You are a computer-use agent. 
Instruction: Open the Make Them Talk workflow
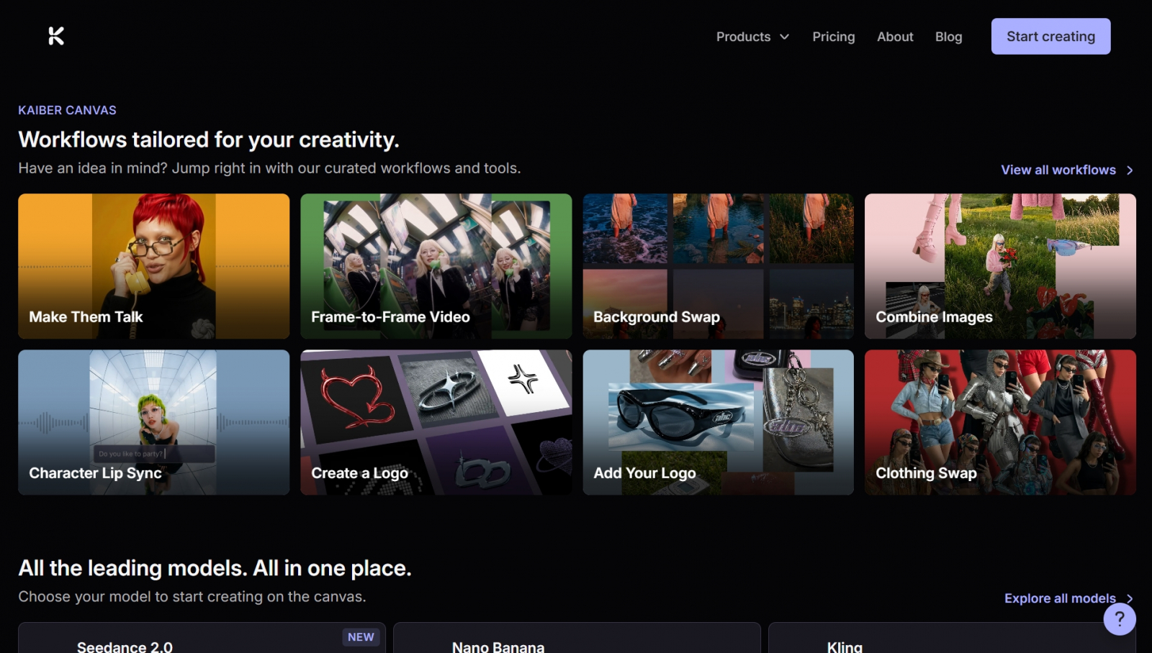pos(154,266)
